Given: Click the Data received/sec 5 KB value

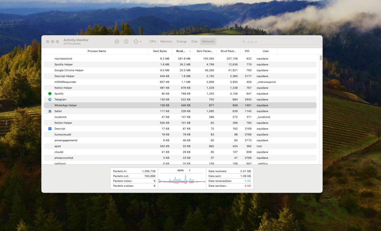Looking at the screenshot, I should tap(247, 181).
